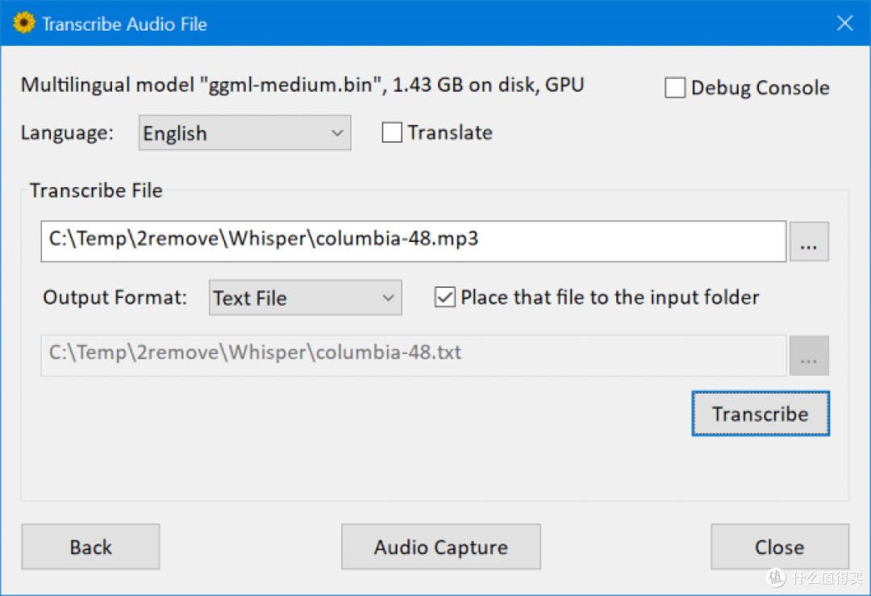This screenshot has width=871, height=596.
Task: Expand the English language combo box
Action: tap(244, 133)
